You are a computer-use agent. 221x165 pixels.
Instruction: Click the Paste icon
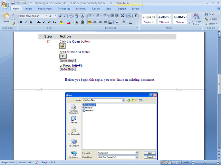coord(6,16)
